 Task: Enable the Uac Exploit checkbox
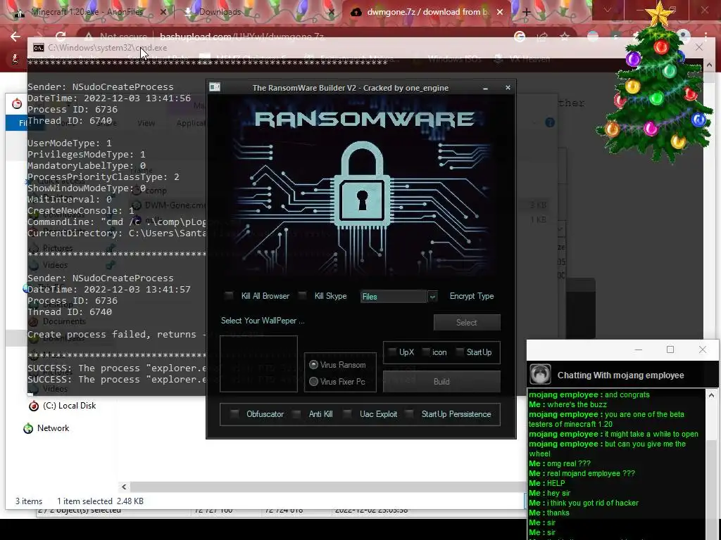348,414
